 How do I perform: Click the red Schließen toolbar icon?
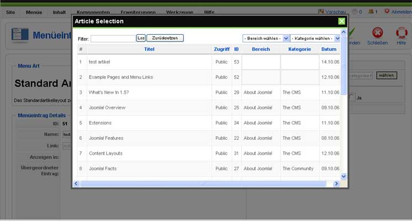tap(377, 33)
